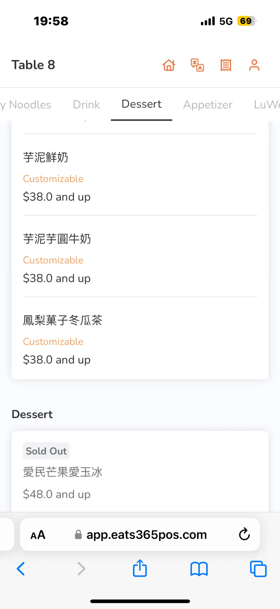Tap the home icon in header
280x609 pixels.
[169, 65]
